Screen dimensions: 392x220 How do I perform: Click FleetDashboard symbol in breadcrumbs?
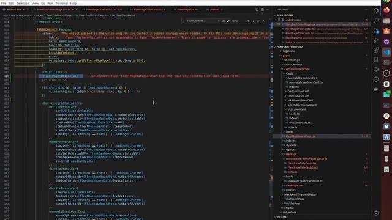pyautogui.click(x=126, y=15)
